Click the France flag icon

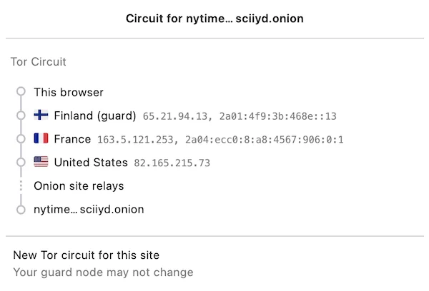41,138
